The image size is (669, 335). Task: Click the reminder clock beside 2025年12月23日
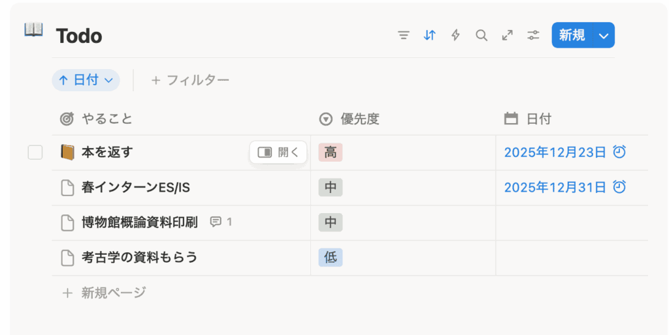pos(619,153)
